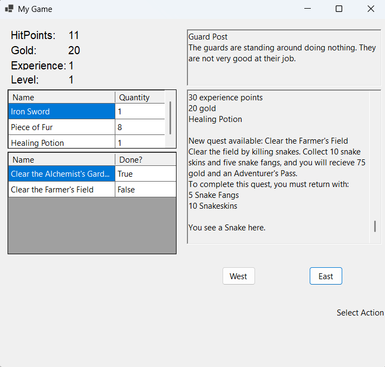Click the My Game app icon in title bar

click(9, 9)
